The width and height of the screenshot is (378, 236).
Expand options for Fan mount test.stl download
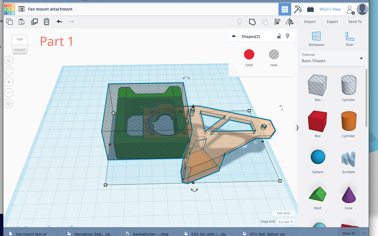coord(57,234)
